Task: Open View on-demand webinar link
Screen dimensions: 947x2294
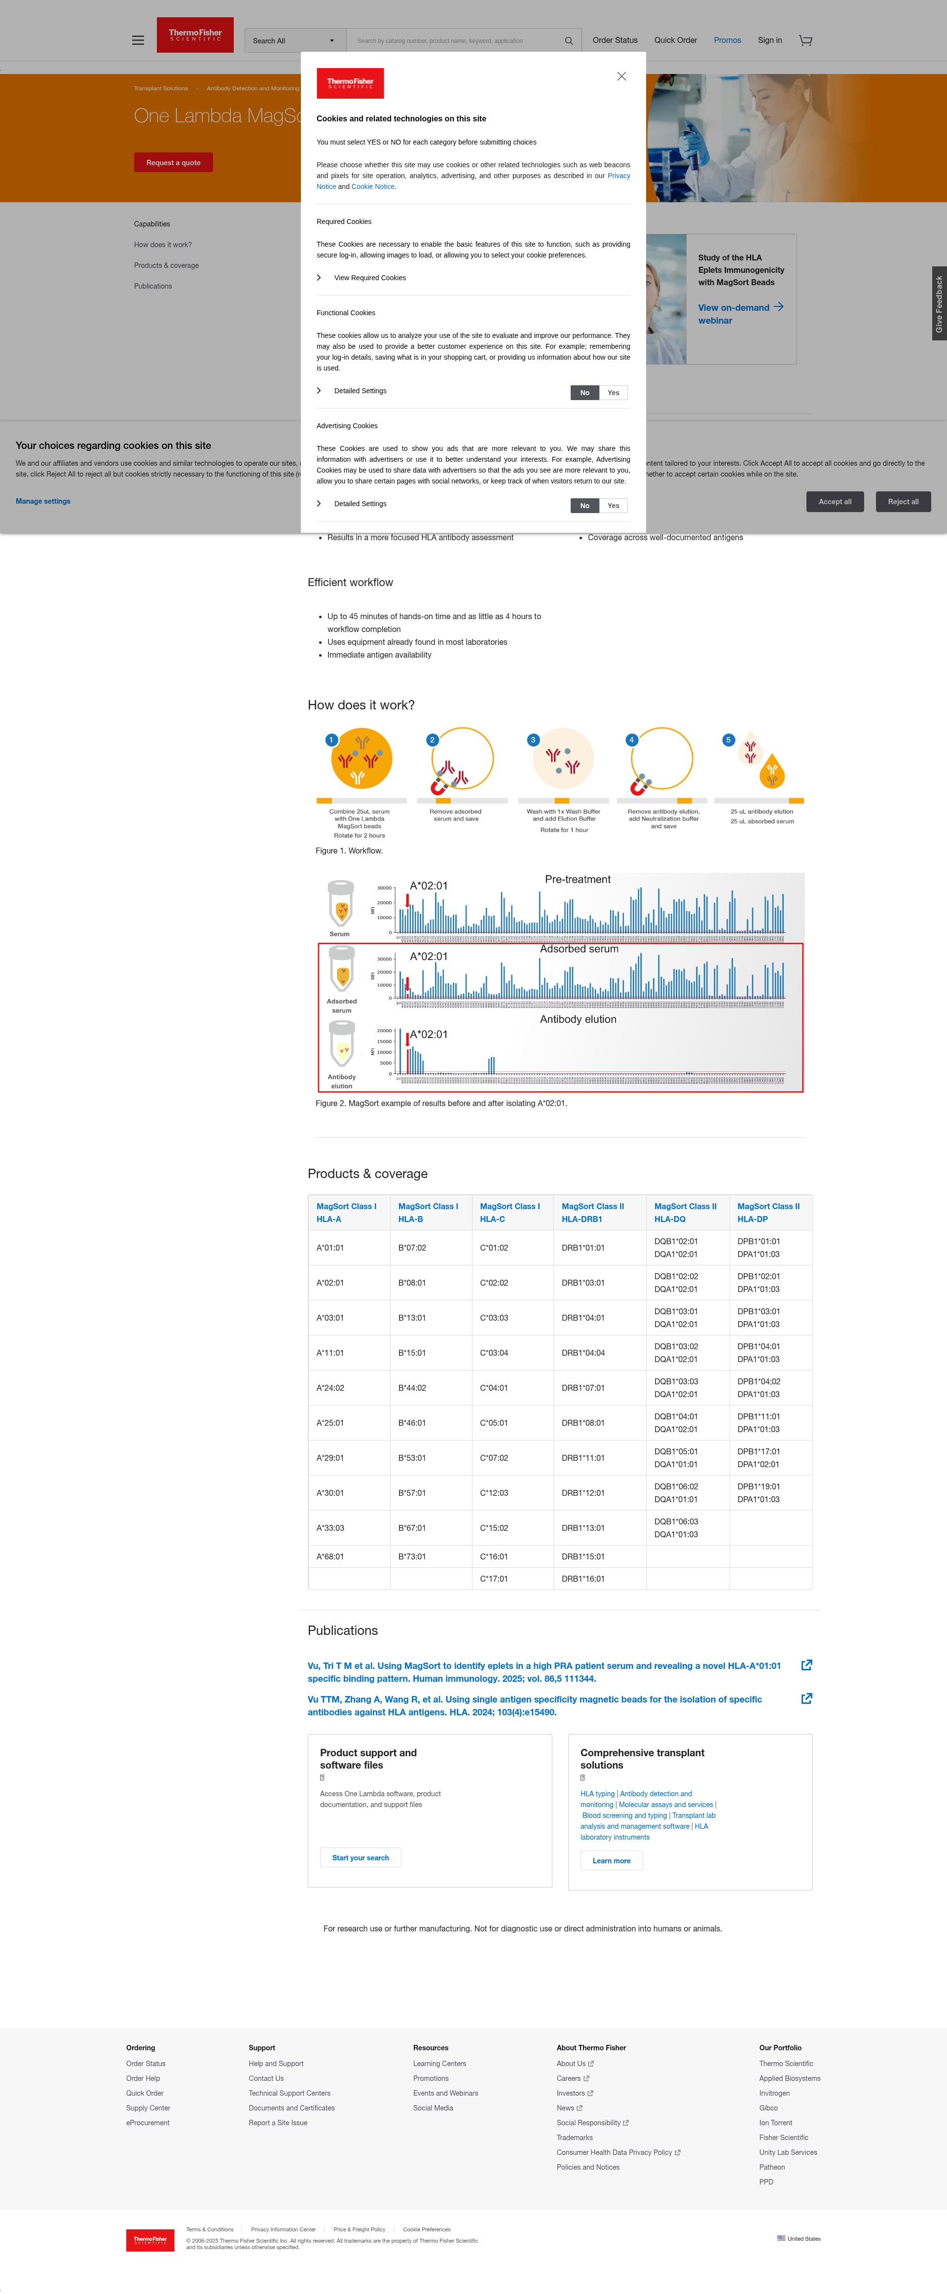Action: [x=733, y=313]
